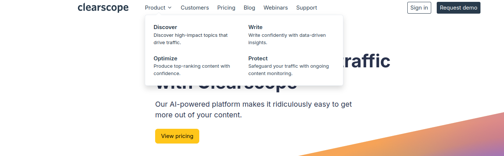Collapse the Product menu chevron
The image size is (504, 156).
tap(169, 8)
